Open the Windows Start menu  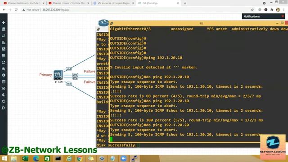(x=4, y=158)
